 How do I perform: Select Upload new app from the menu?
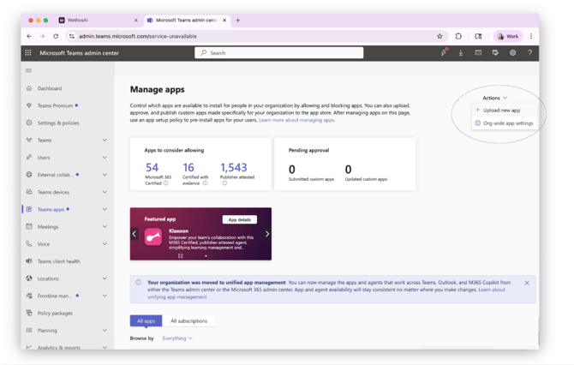coord(501,111)
